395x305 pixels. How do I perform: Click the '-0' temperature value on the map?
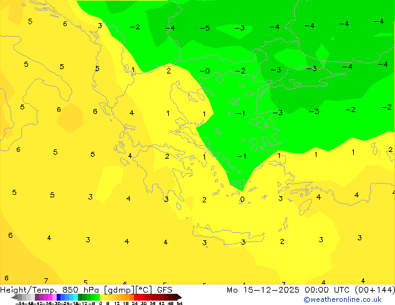(204, 71)
